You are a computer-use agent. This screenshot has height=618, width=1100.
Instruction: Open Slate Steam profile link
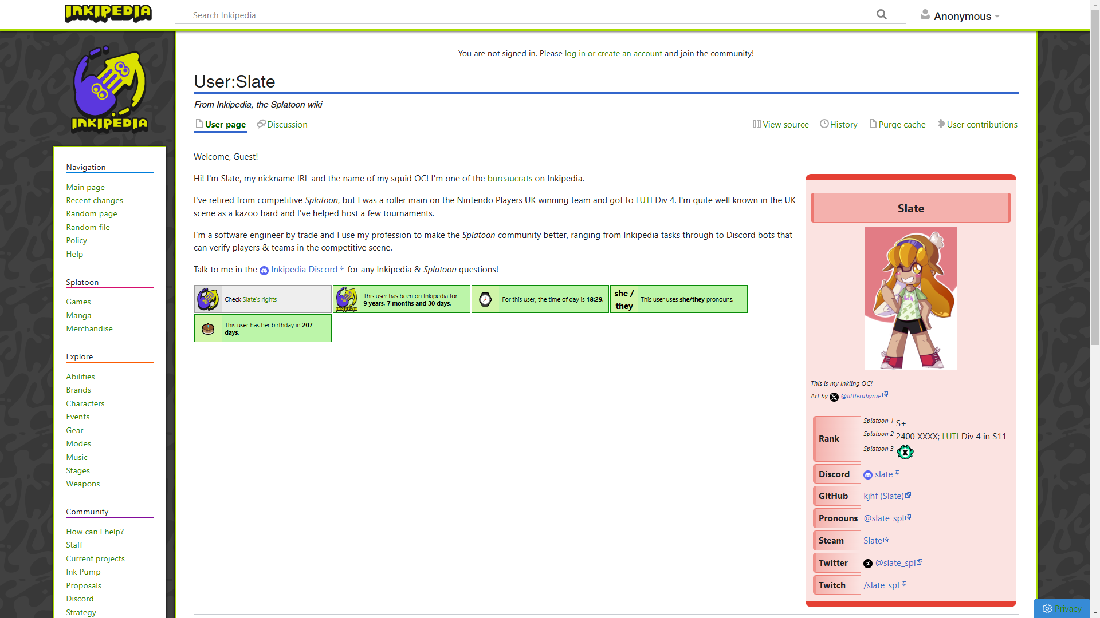click(x=873, y=541)
